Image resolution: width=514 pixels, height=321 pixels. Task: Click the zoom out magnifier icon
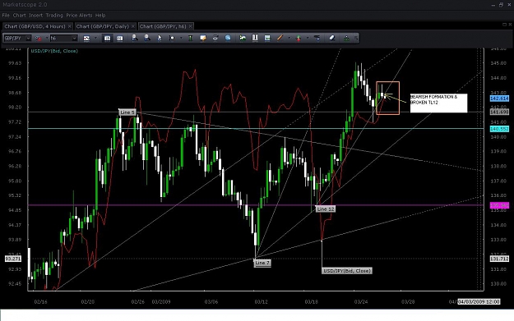tap(147, 38)
